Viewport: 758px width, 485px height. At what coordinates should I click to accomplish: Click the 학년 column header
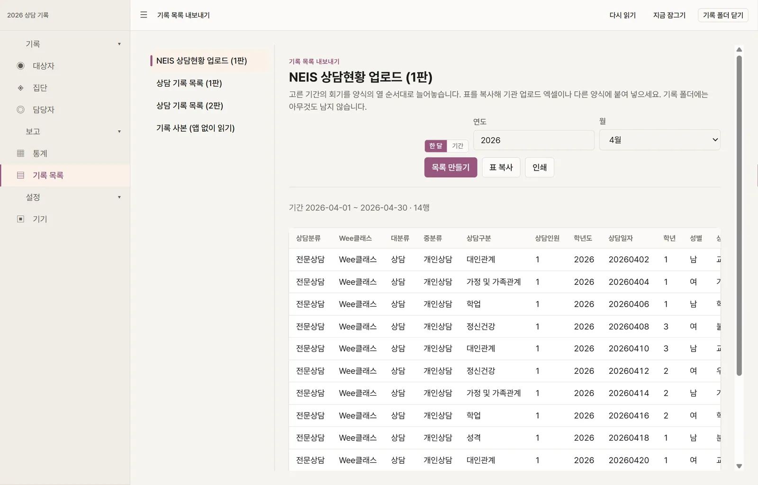[x=669, y=238]
